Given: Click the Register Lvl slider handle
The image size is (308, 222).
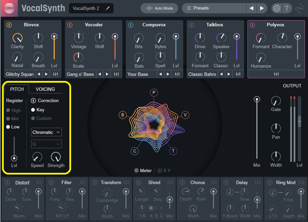Looking at the screenshot, I should [x=14, y=158].
